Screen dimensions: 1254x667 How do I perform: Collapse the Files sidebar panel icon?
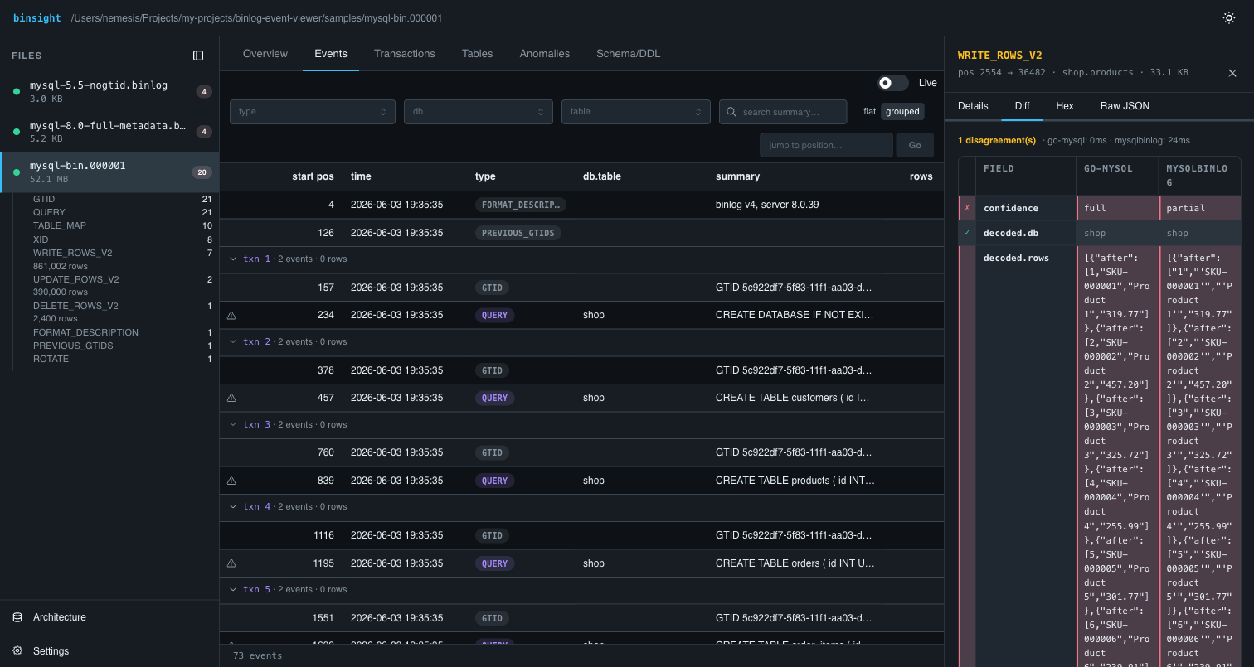[198, 56]
